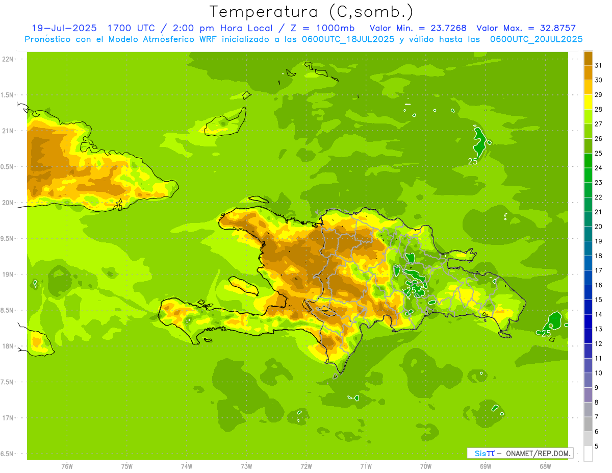Click the yellow legend swatch between 28 and 29
Image resolution: width=612 pixels, height=473 pixels.
[x=588, y=102]
